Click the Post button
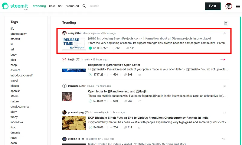The height and width of the screenshot is (145, 242). click(213, 6)
